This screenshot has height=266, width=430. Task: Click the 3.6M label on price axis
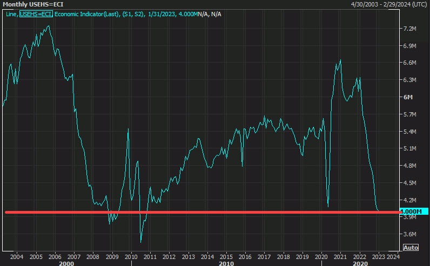point(411,234)
